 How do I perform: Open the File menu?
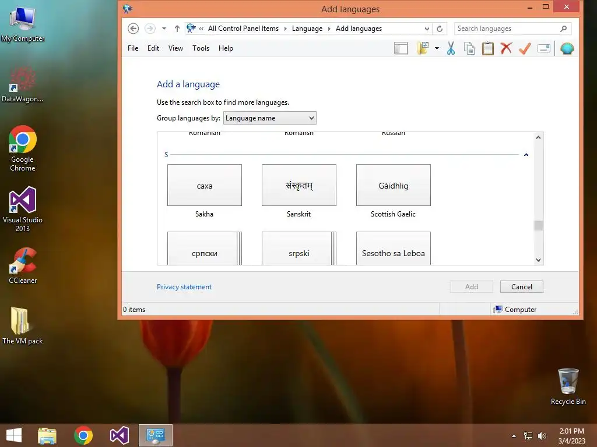coord(133,48)
